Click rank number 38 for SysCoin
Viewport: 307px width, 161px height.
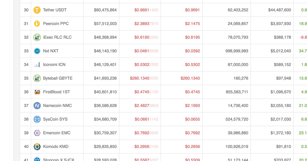pyautogui.click(x=26, y=119)
